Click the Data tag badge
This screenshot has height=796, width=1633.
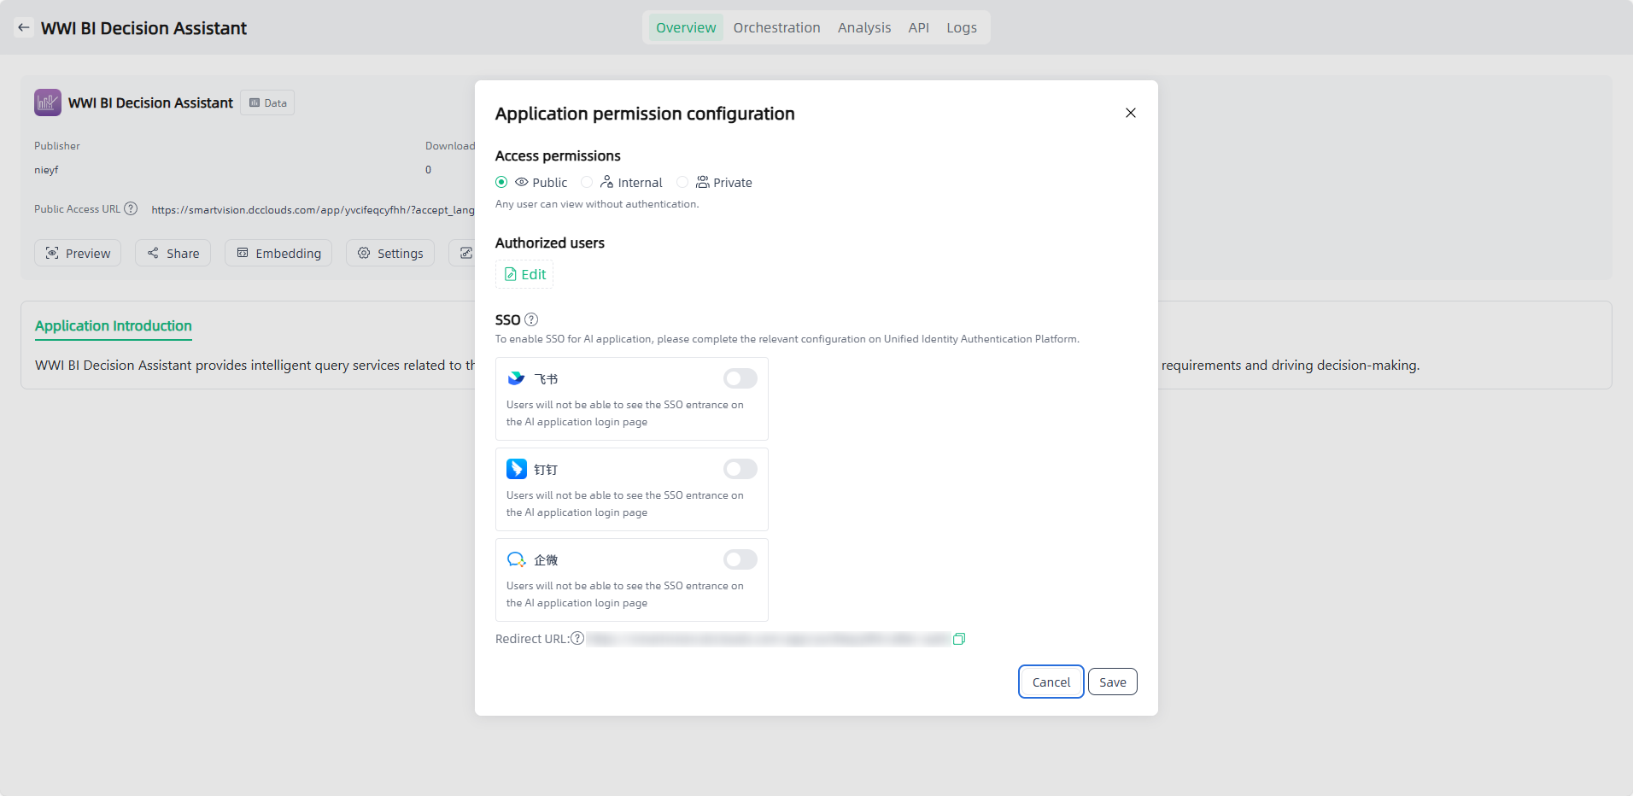pyautogui.click(x=267, y=102)
